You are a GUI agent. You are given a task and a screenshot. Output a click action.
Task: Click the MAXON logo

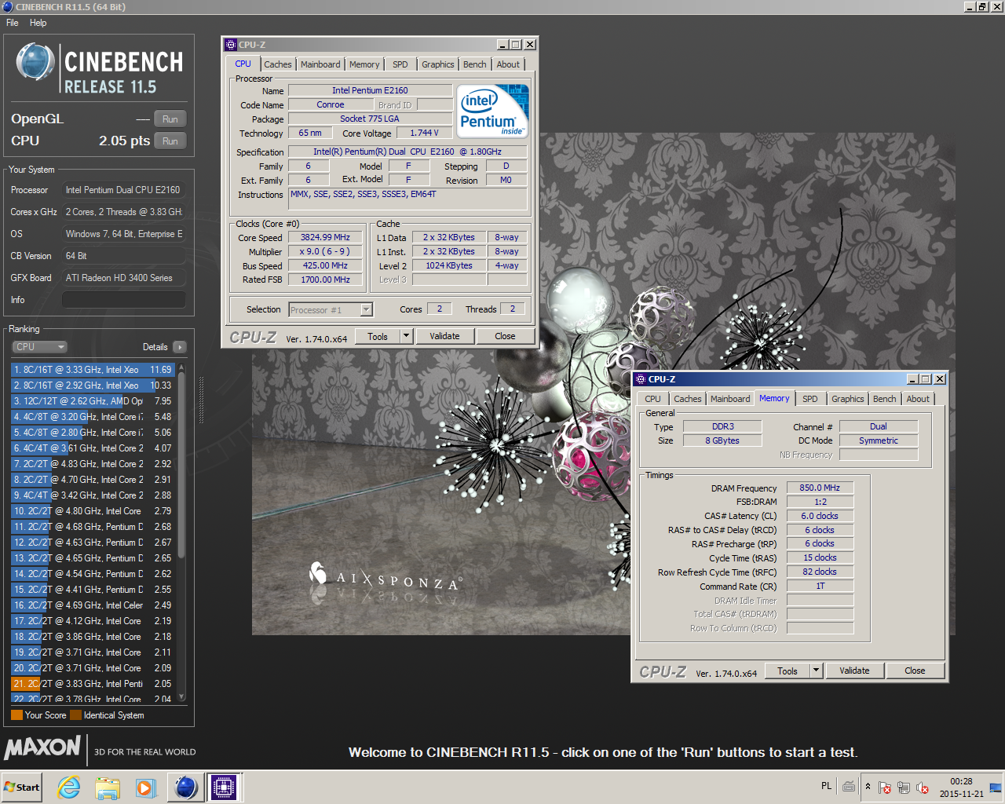tap(42, 747)
